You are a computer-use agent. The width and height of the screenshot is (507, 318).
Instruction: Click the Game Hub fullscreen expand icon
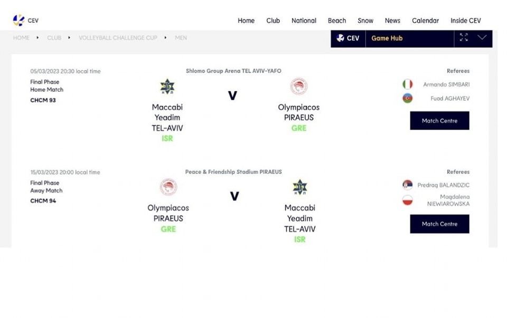click(x=464, y=37)
